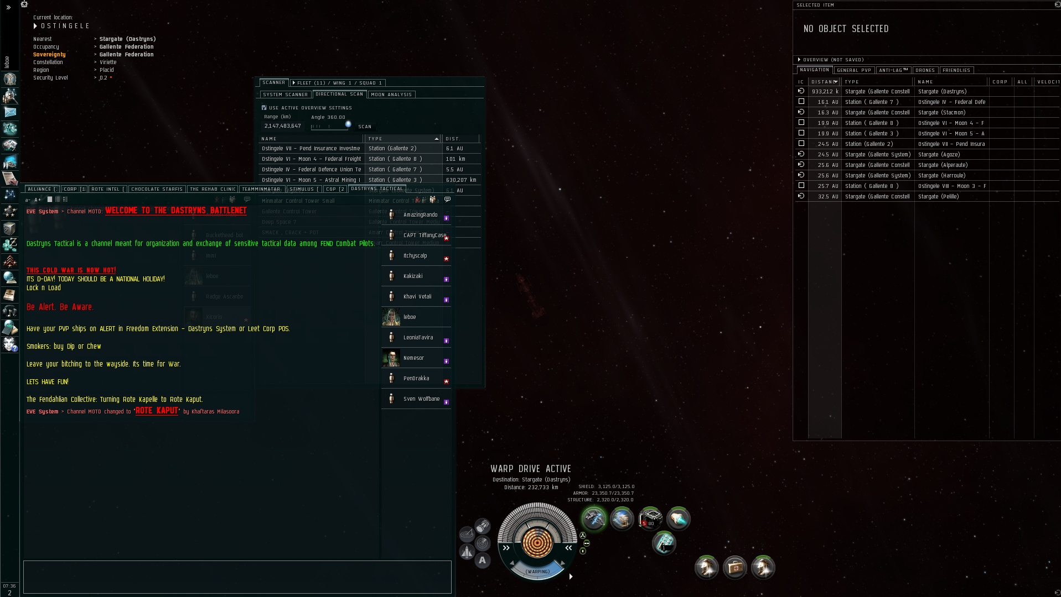
Task: Activate the afterburner module on HUD
Action: click(x=678, y=519)
